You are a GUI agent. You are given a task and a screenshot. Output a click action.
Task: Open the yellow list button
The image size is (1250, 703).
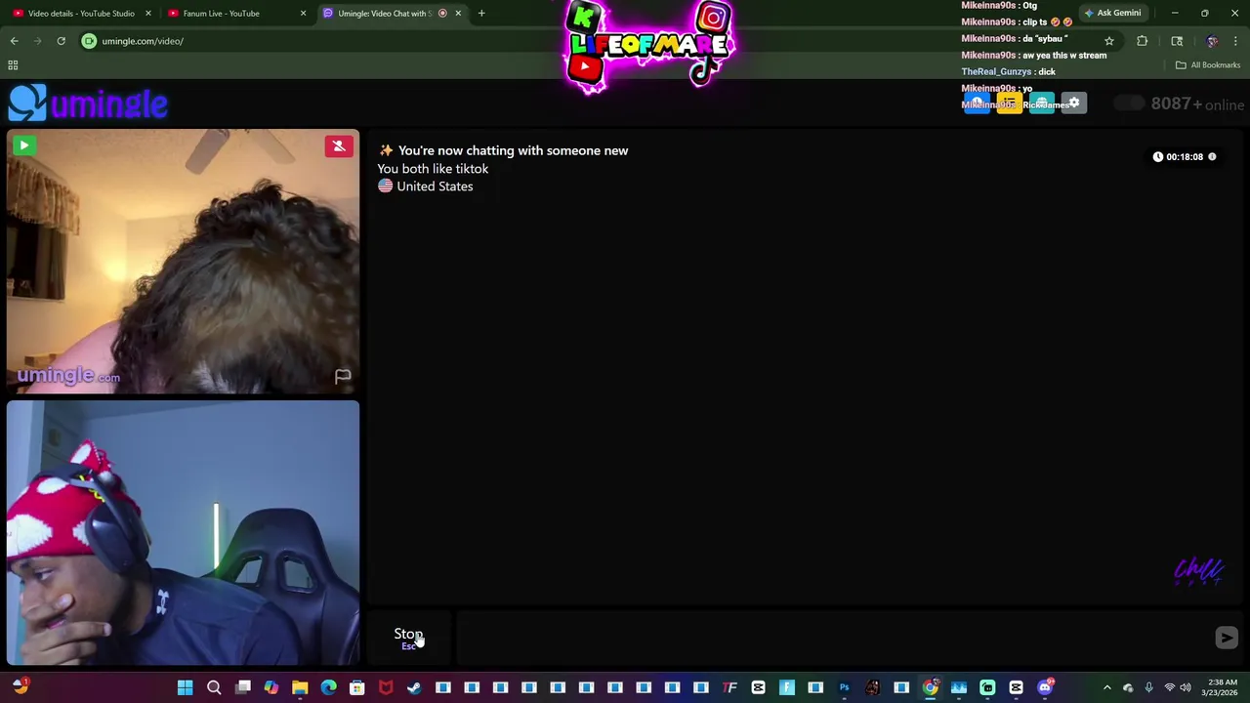[x=1009, y=103]
